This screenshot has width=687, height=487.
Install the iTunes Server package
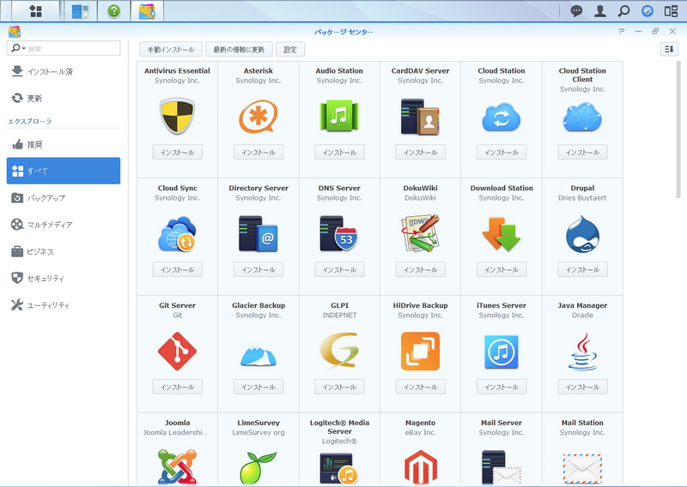502,387
